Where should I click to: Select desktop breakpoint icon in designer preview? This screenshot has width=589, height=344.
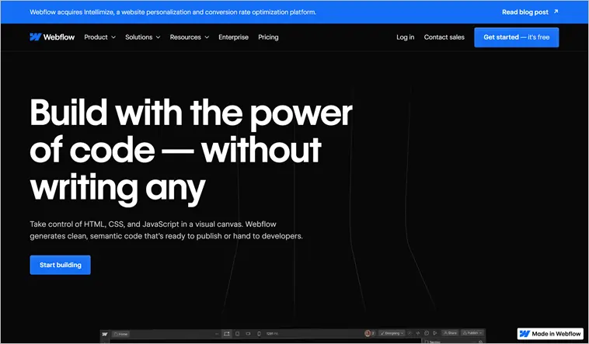227,334
